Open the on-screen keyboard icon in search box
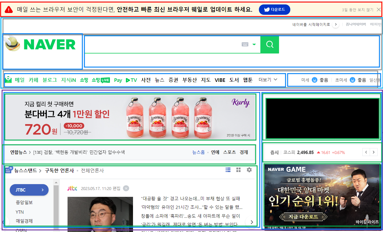383x232 pixels. [x=245, y=44]
